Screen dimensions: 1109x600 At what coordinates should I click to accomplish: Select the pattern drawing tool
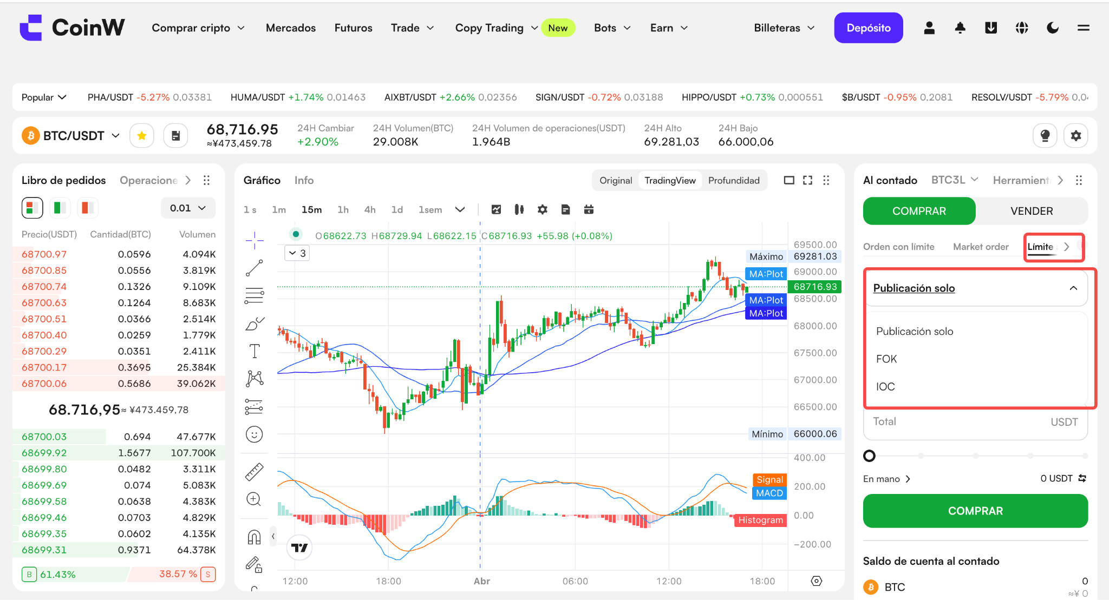[x=255, y=379]
